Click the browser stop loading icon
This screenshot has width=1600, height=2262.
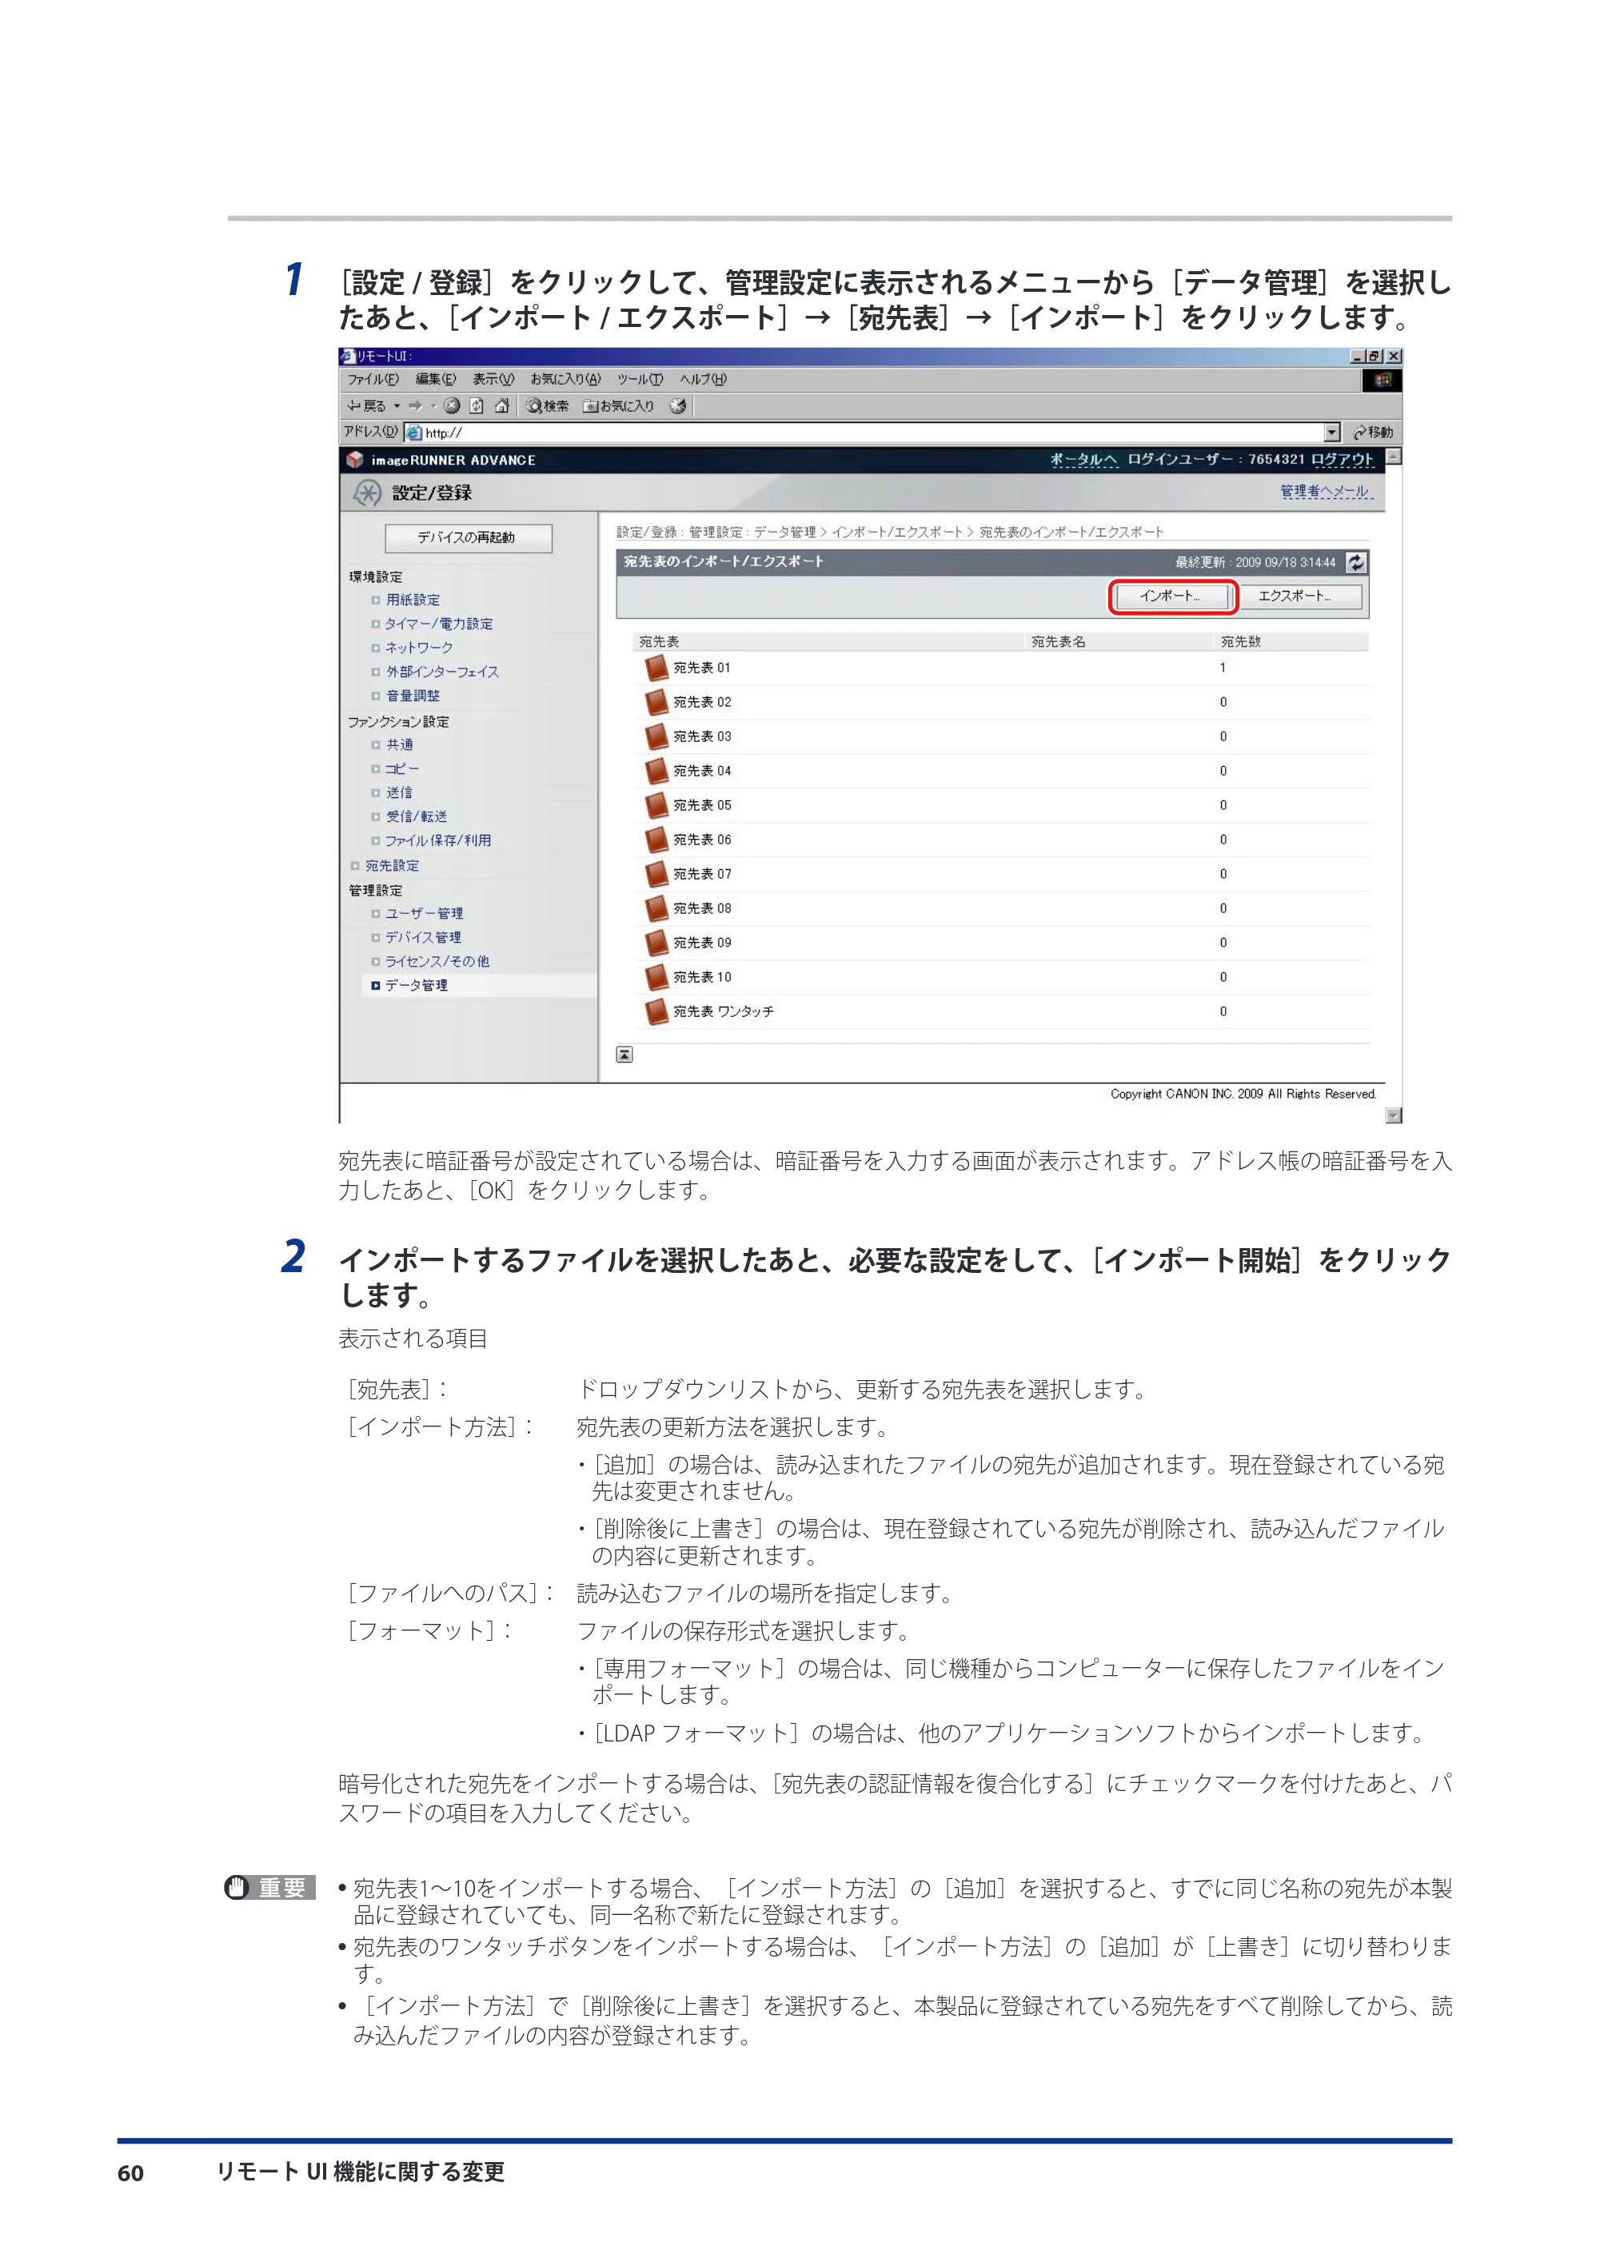(453, 406)
